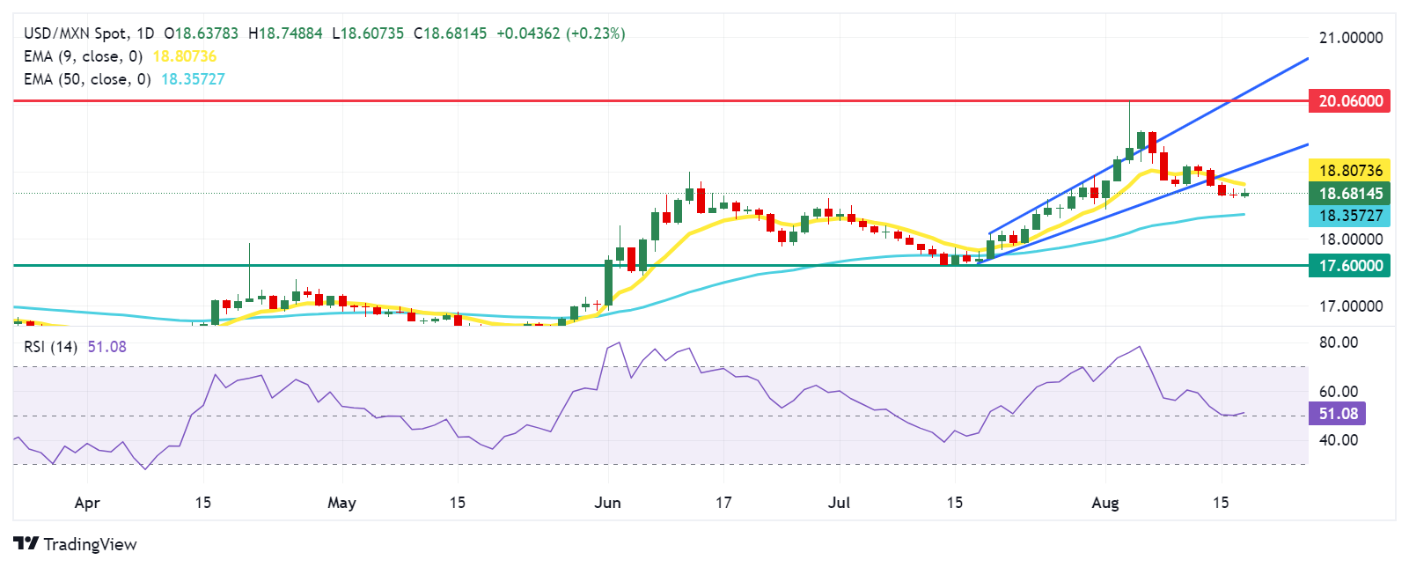Viewport: 1409px width, 567px height.
Task: Click the red 20.06000 price label
Action: [x=1350, y=100]
